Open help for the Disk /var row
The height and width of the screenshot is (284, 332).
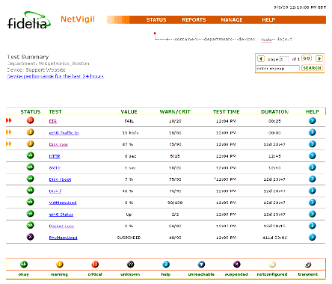point(312,144)
